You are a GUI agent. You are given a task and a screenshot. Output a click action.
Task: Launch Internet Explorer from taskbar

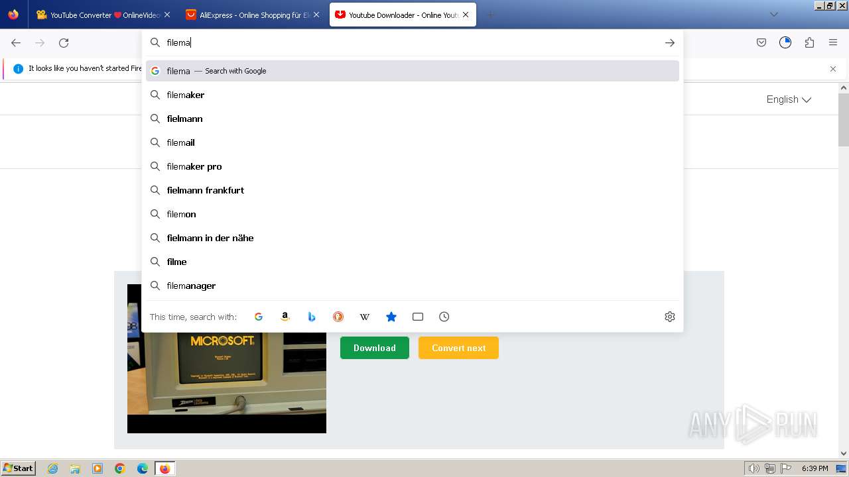click(x=52, y=468)
